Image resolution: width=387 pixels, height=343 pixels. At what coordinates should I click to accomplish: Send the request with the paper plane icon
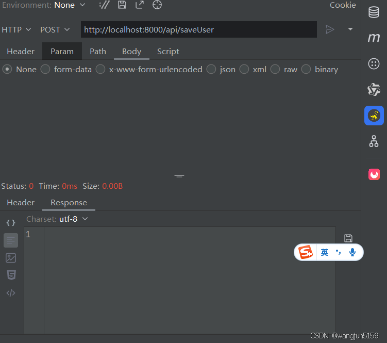(x=330, y=29)
